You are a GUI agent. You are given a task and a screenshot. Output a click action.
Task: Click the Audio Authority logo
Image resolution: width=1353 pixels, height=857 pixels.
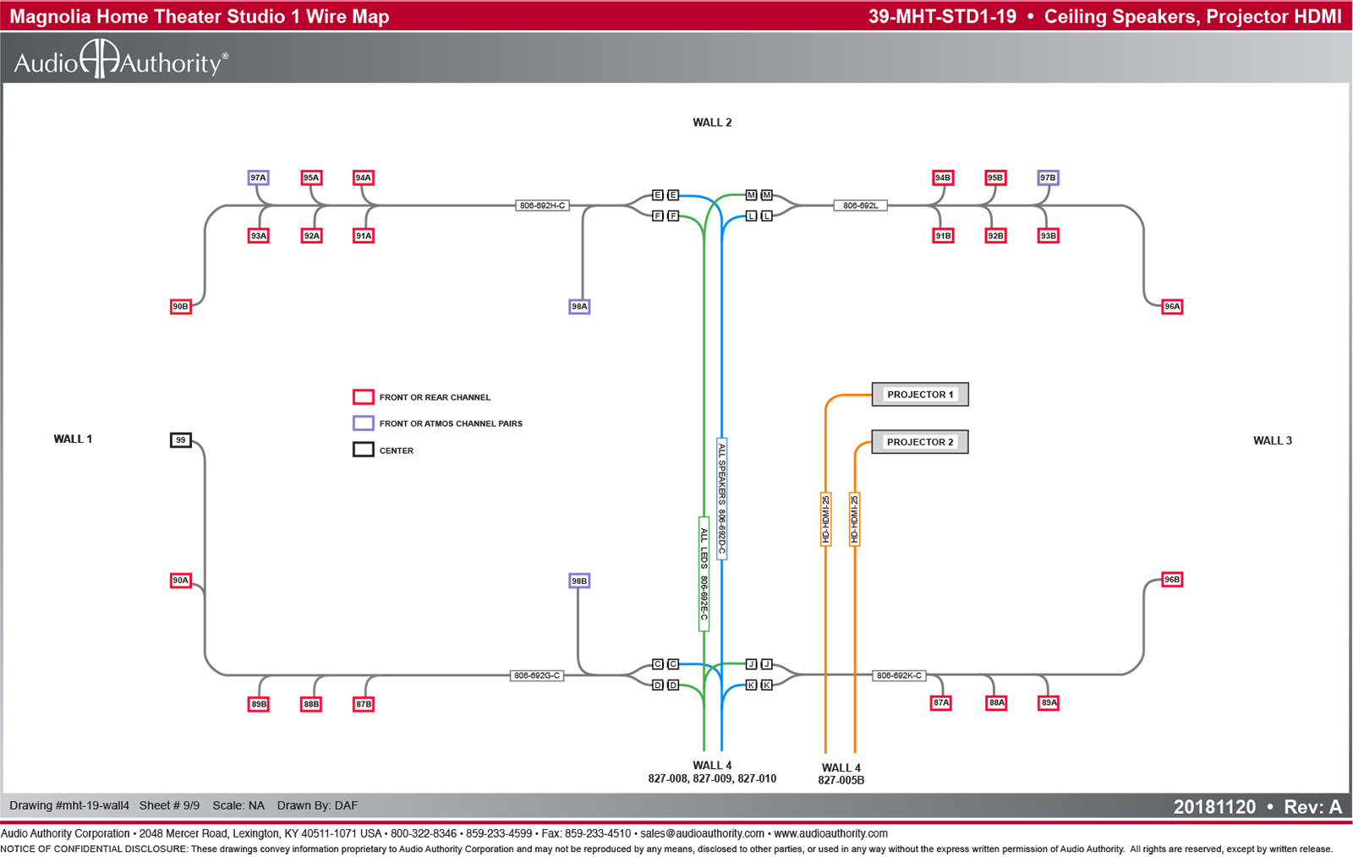point(121,59)
